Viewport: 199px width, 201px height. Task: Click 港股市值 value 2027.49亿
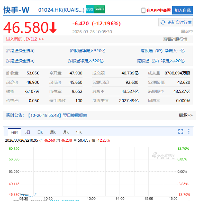pyautogui.click(x=129, y=100)
